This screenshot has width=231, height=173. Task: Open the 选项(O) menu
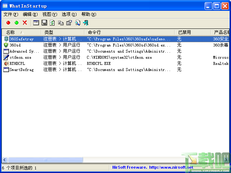69,14
